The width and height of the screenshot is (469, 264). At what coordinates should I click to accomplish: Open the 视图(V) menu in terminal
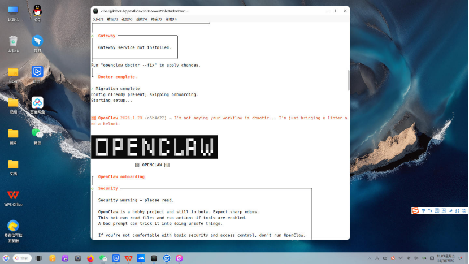[x=127, y=19]
